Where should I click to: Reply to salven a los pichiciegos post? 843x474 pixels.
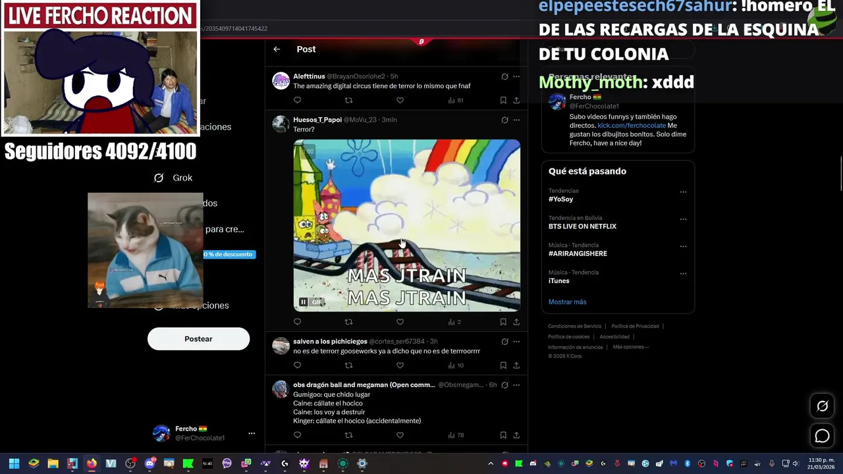(x=297, y=365)
